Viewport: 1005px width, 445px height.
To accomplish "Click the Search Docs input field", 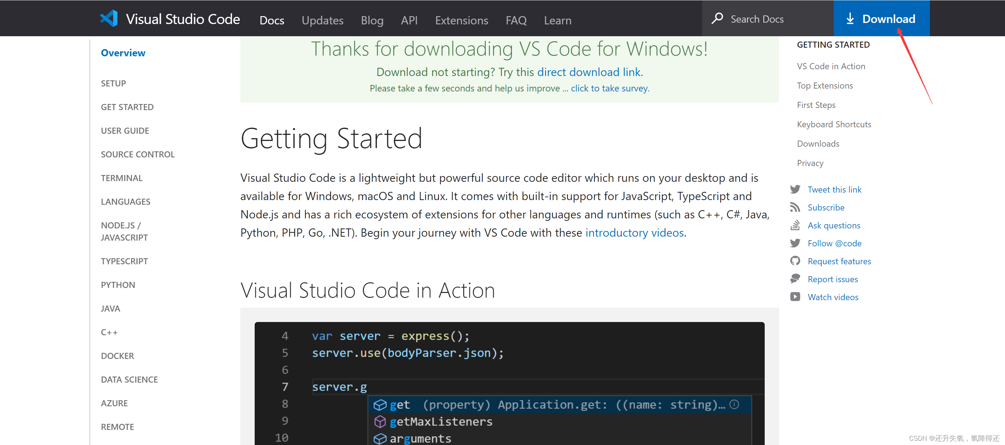I will tap(768, 19).
